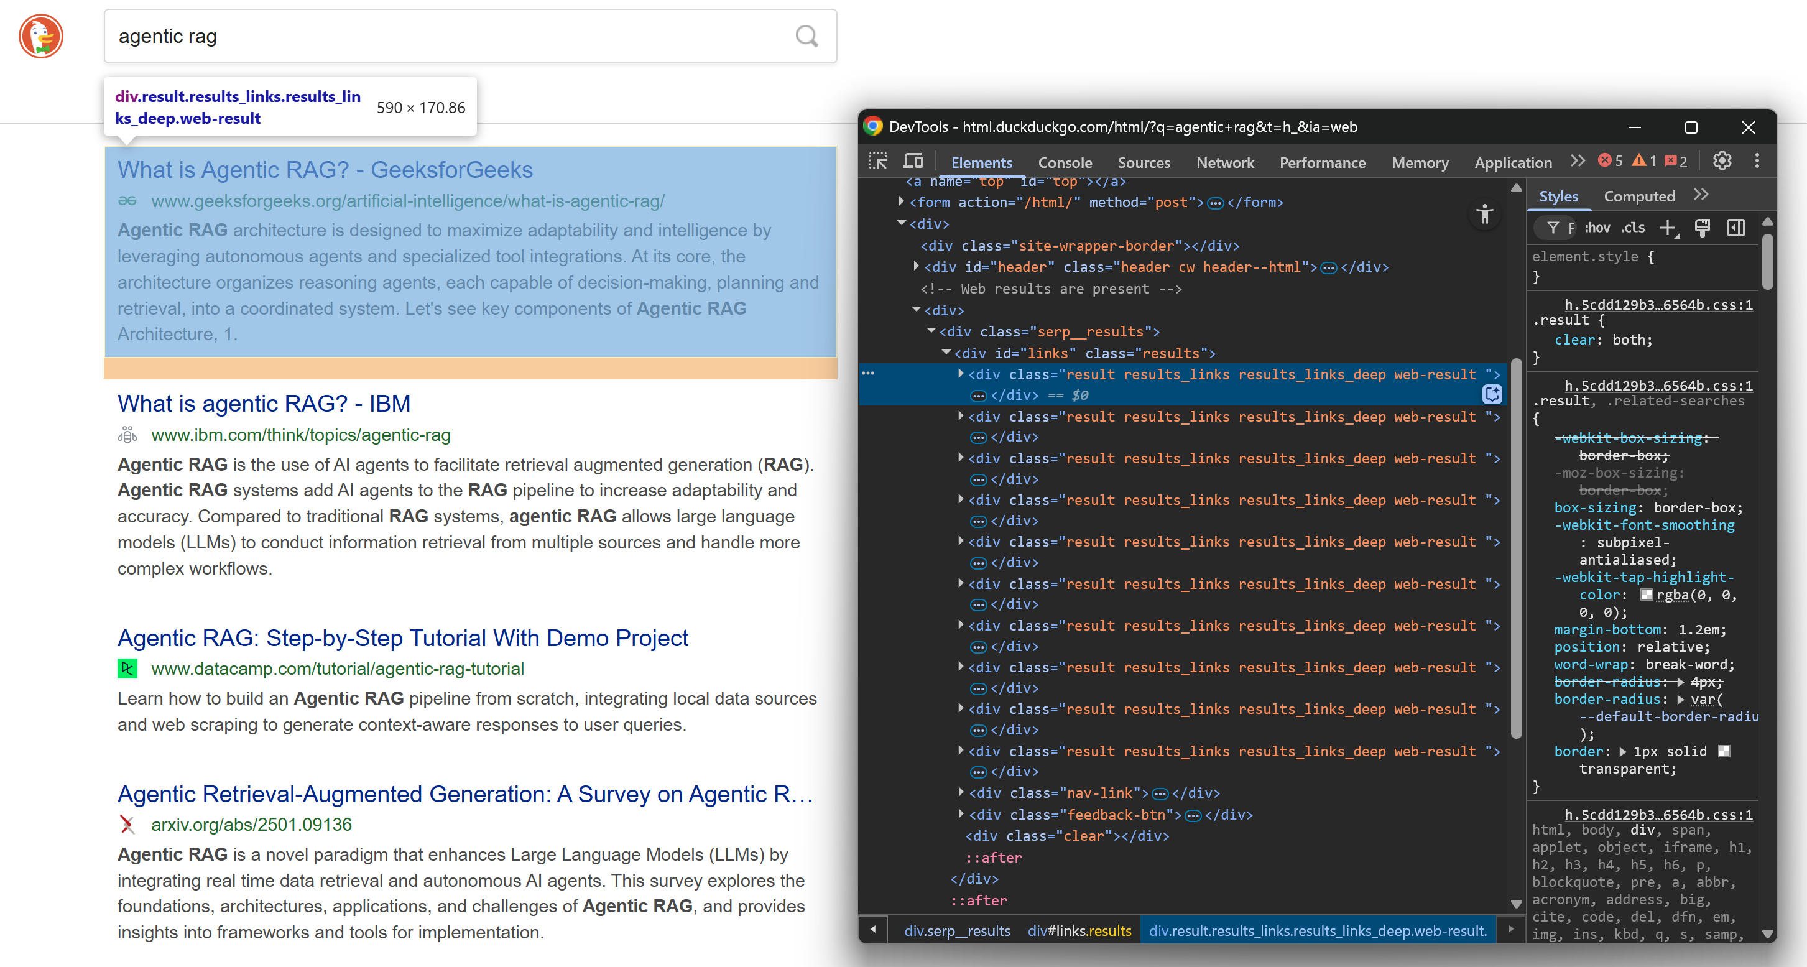
Task: Toggle element classes with the .cls button
Action: [1633, 228]
